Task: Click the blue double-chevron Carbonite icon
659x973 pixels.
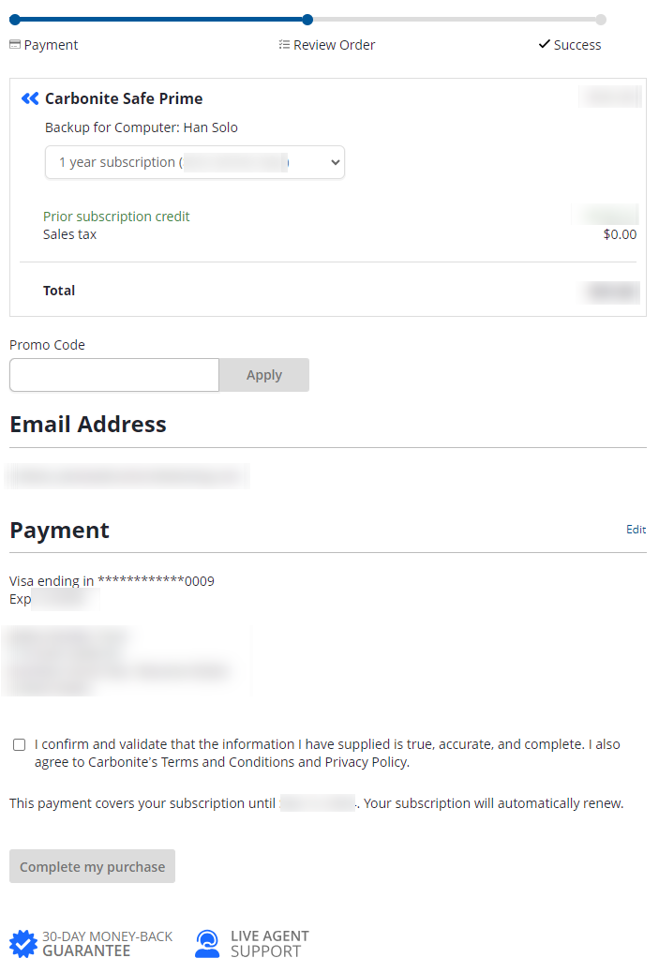Action: pyautogui.click(x=30, y=98)
